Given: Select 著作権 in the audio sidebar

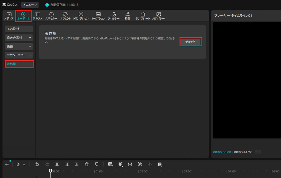Looking at the screenshot, I should 19,64.
